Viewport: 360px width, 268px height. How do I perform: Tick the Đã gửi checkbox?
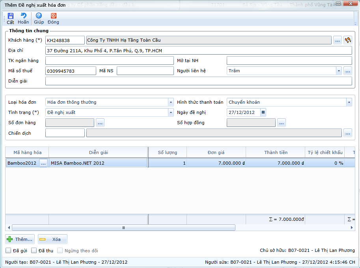point(8,251)
